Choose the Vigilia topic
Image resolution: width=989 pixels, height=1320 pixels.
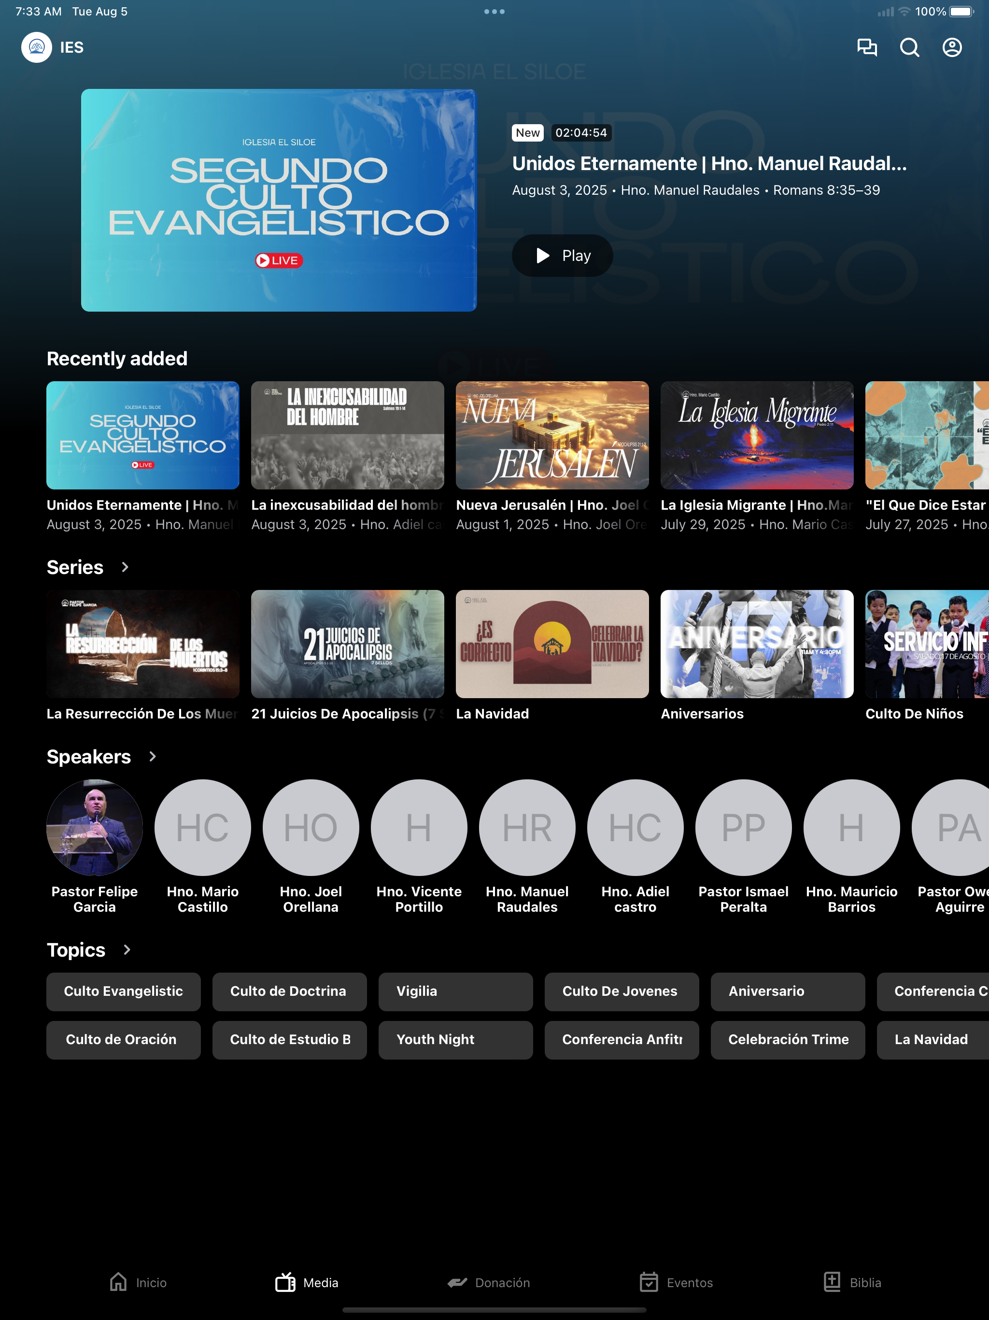point(456,991)
